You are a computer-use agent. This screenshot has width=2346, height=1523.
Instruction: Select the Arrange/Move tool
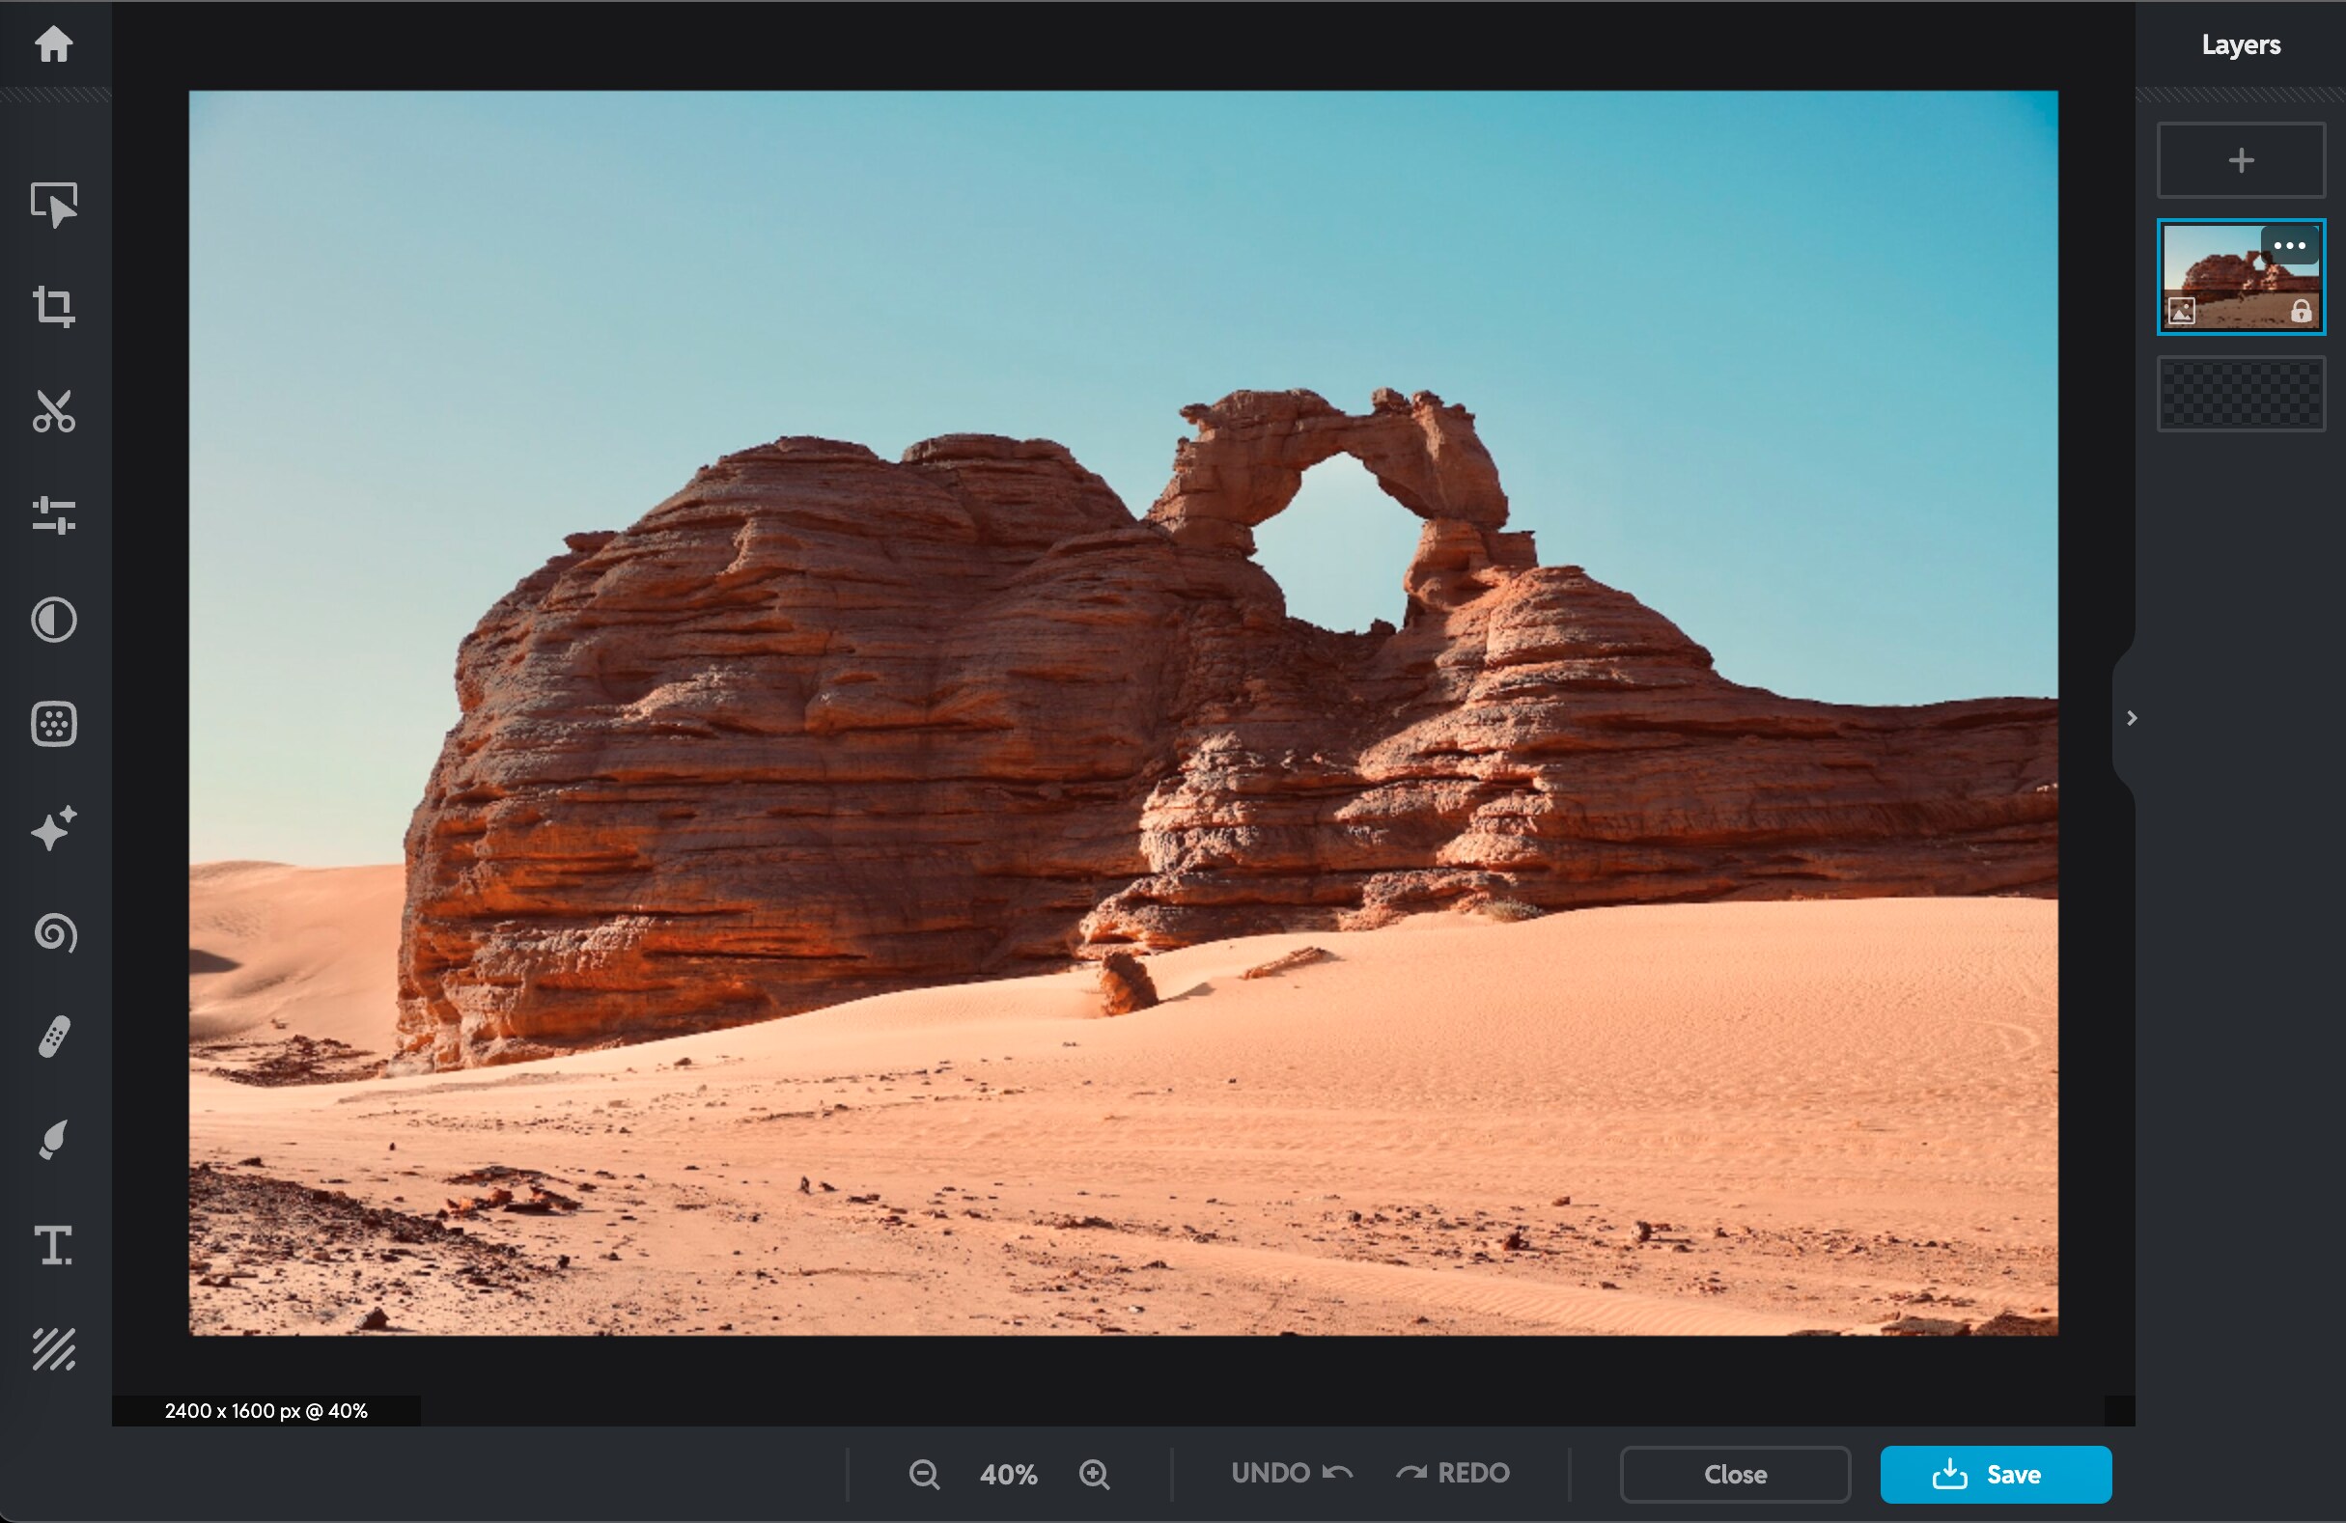(x=54, y=205)
